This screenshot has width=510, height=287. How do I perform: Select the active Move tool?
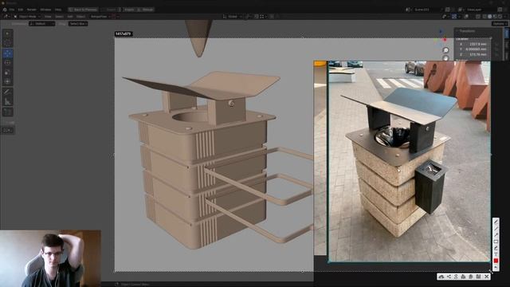point(7,53)
